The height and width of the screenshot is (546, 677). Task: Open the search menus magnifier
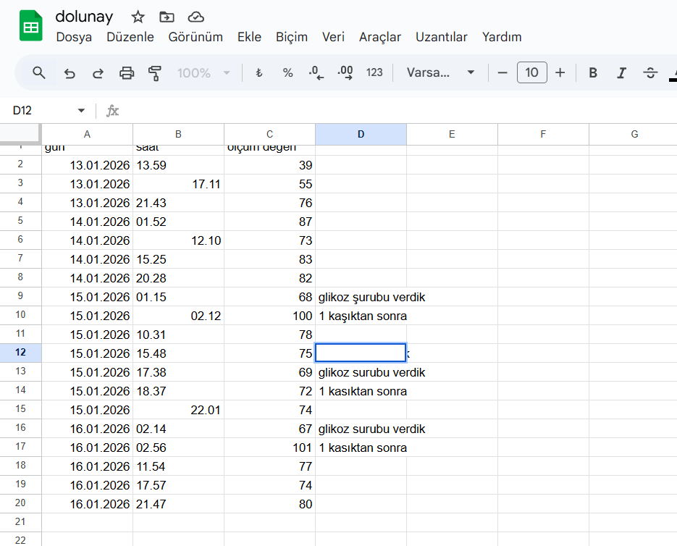point(39,72)
